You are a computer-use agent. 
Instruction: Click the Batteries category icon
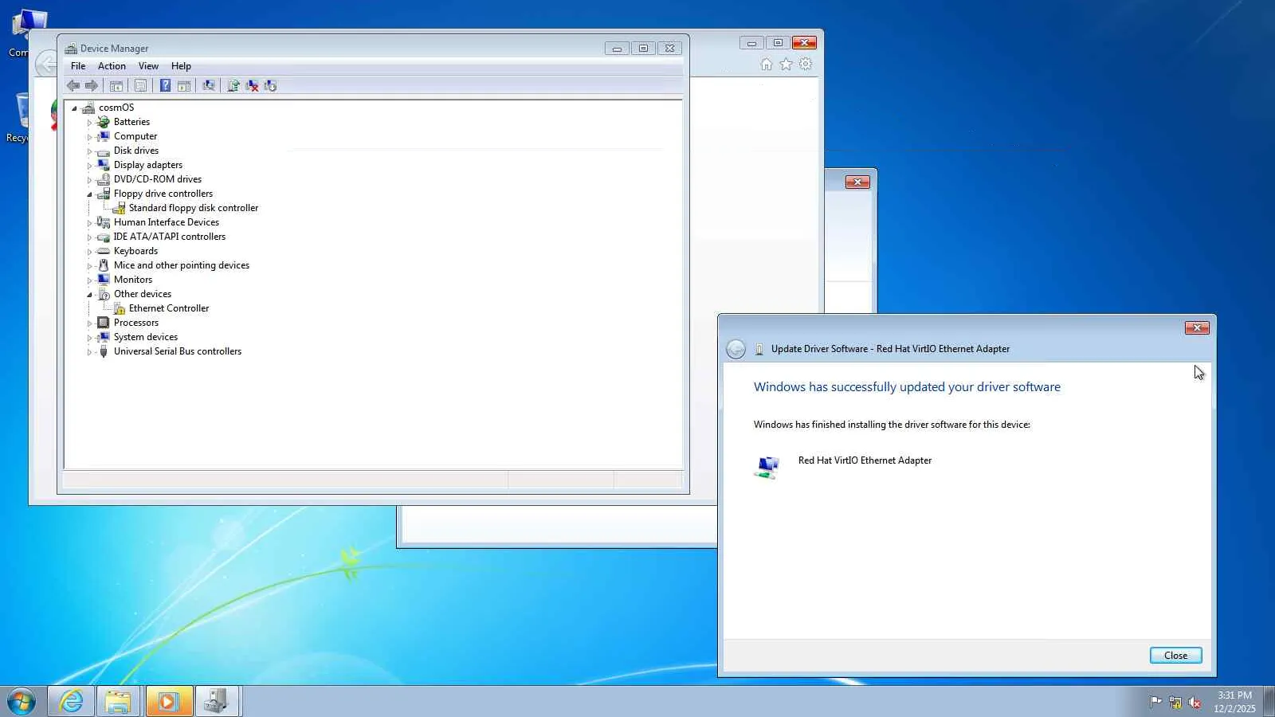click(x=103, y=122)
